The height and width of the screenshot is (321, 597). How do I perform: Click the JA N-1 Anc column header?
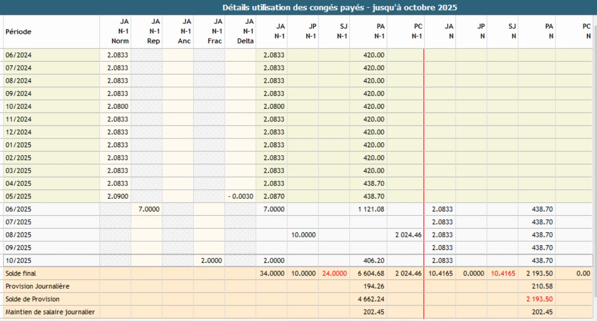(178, 31)
